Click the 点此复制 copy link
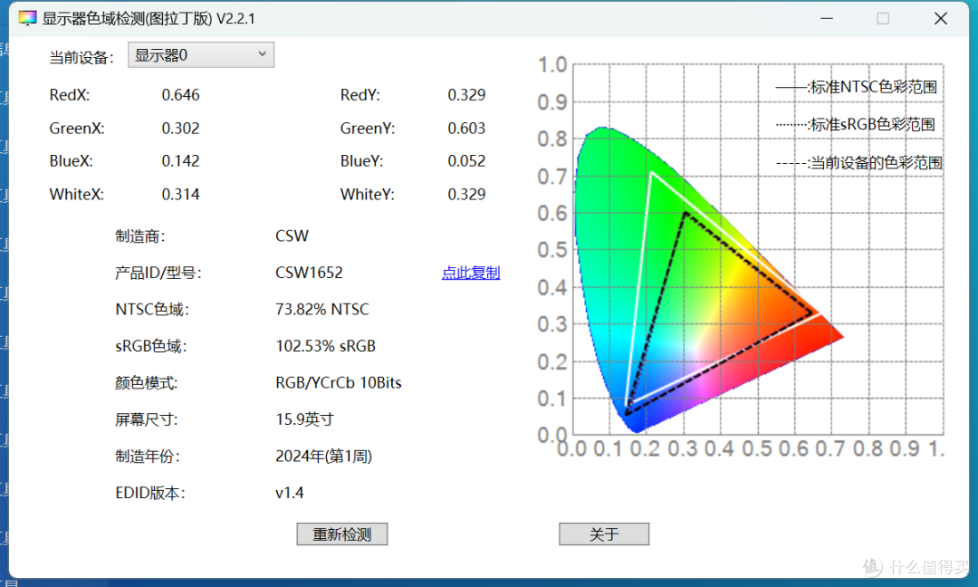Image resolution: width=978 pixels, height=587 pixels. tap(471, 272)
